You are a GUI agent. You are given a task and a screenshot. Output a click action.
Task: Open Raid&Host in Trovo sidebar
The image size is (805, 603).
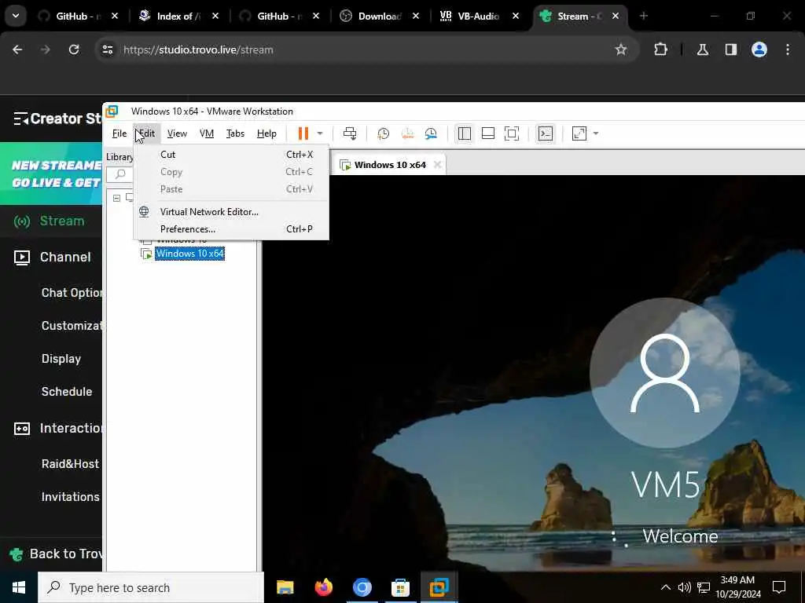tap(70, 463)
